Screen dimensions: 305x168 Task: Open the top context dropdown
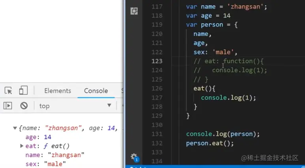tap(75, 106)
